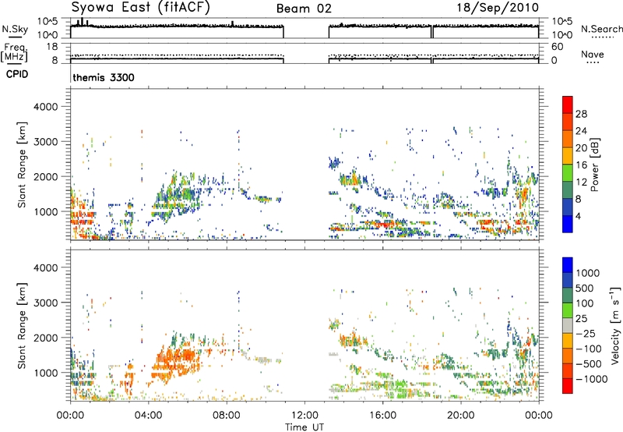
Task: Click '2000' on the velocity panel axis
Action: click(45, 338)
